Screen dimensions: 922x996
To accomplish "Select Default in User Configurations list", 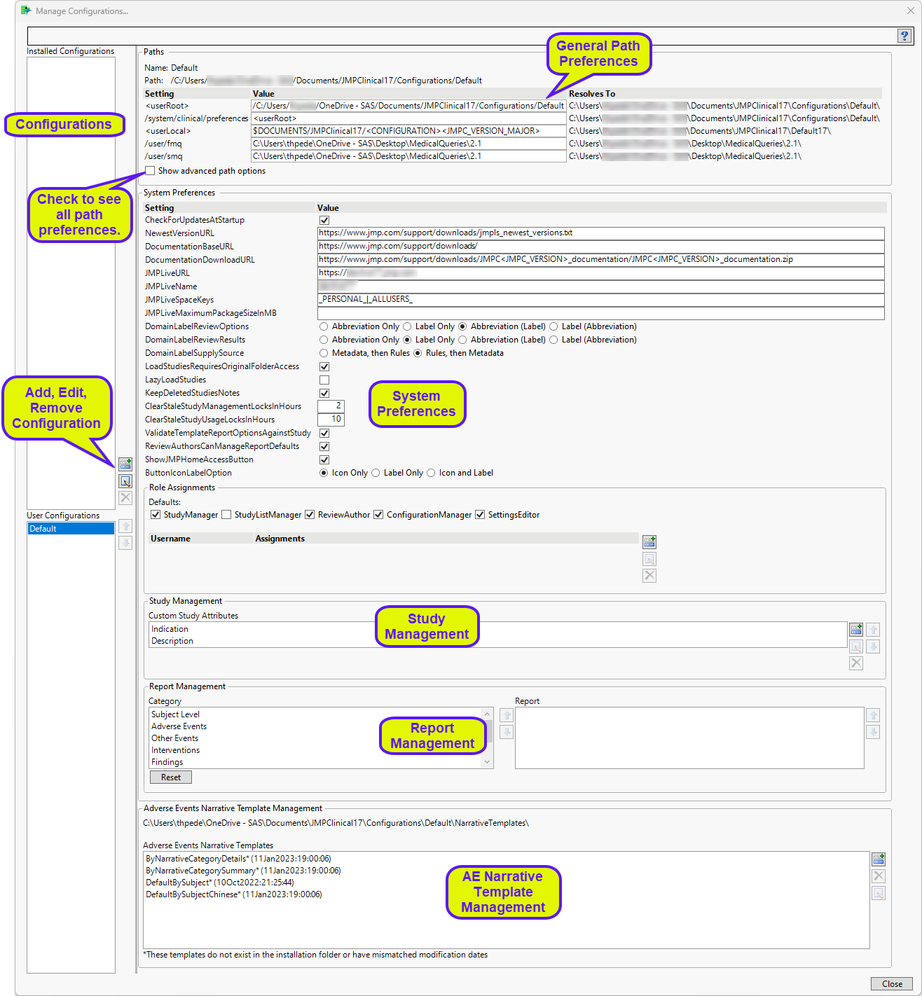I will pos(71,529).
